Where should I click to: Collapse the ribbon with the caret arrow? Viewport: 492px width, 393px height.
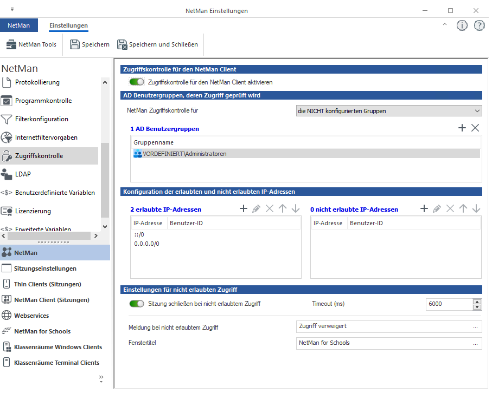445,25
